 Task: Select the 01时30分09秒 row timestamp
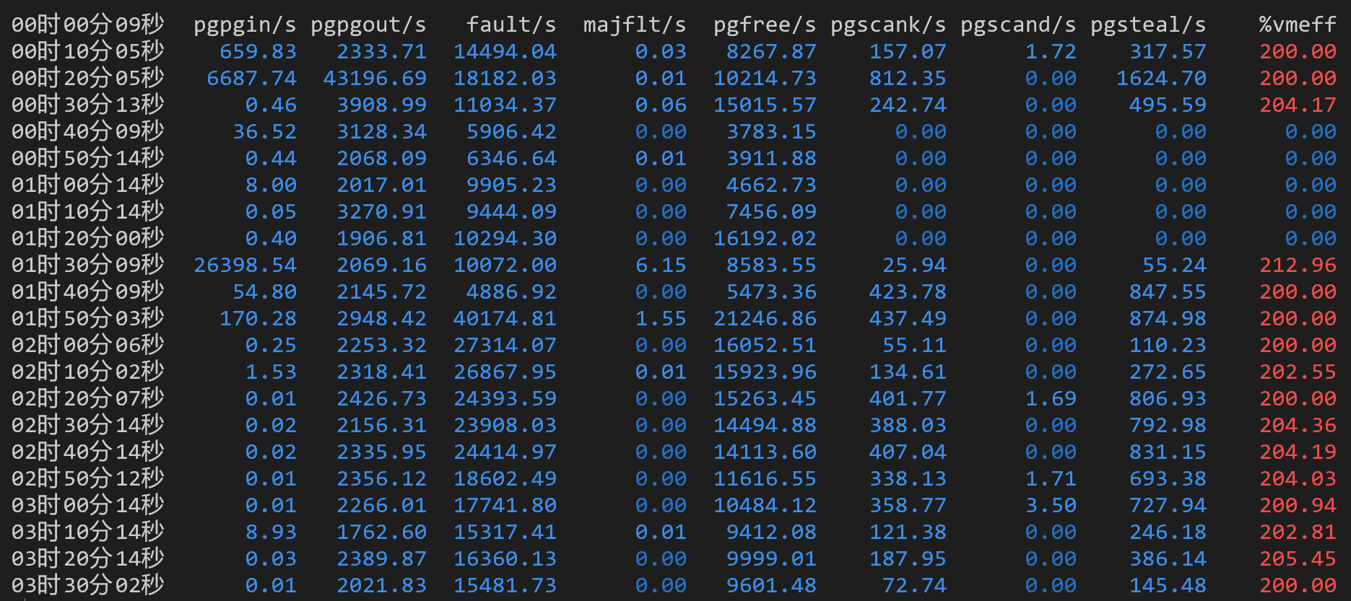(88, 265)
